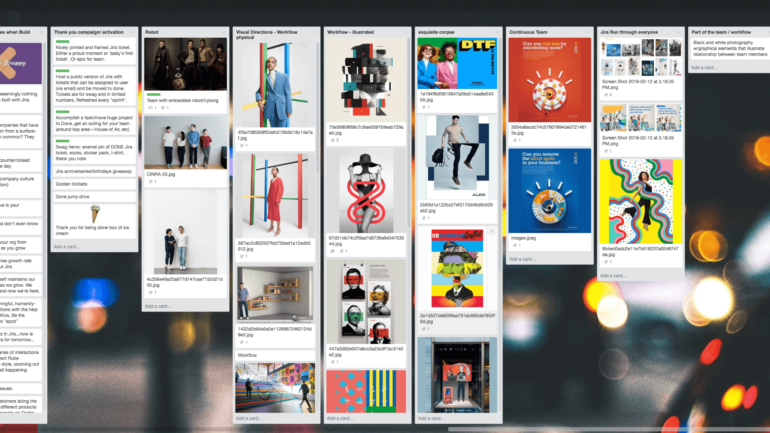The image size is (770, 433).
Task: Open list menu for Thank you campaign/ activation
Action: point(133,32)
